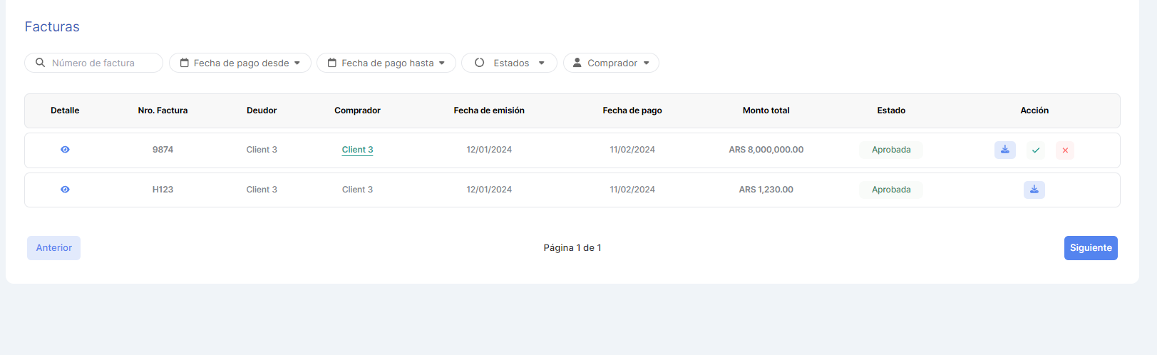
Task: Download invoice H123
Action: [1034, 190]
